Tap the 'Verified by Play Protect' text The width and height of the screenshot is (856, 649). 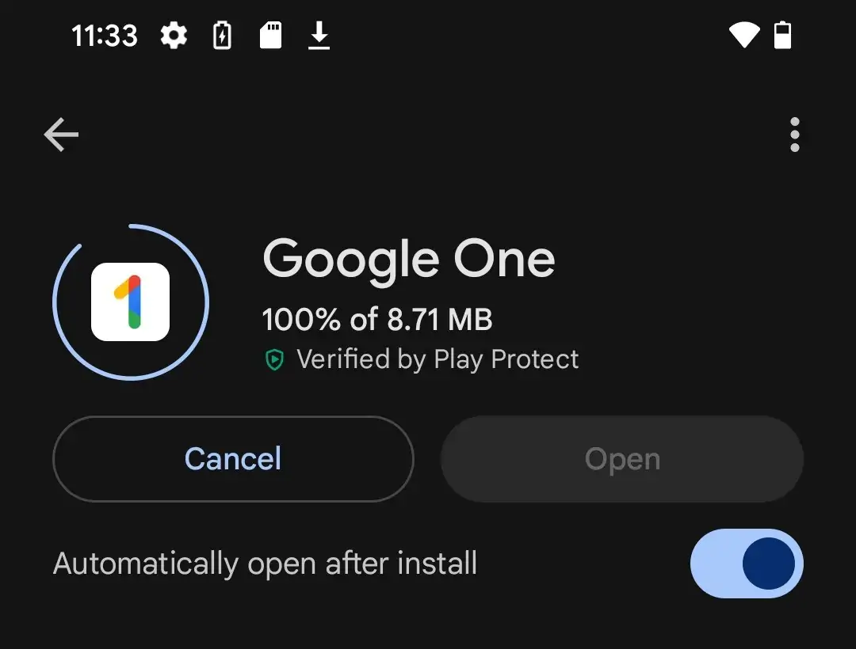pyautogui.click(x=438, y=360)
